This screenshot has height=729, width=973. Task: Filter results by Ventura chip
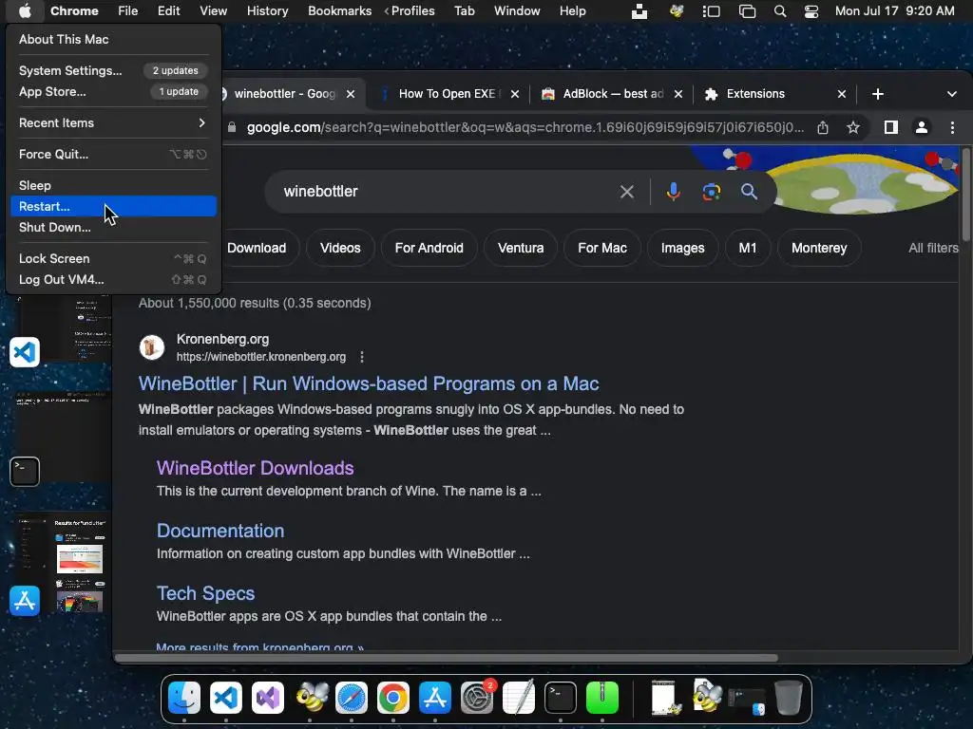[521, 248]
